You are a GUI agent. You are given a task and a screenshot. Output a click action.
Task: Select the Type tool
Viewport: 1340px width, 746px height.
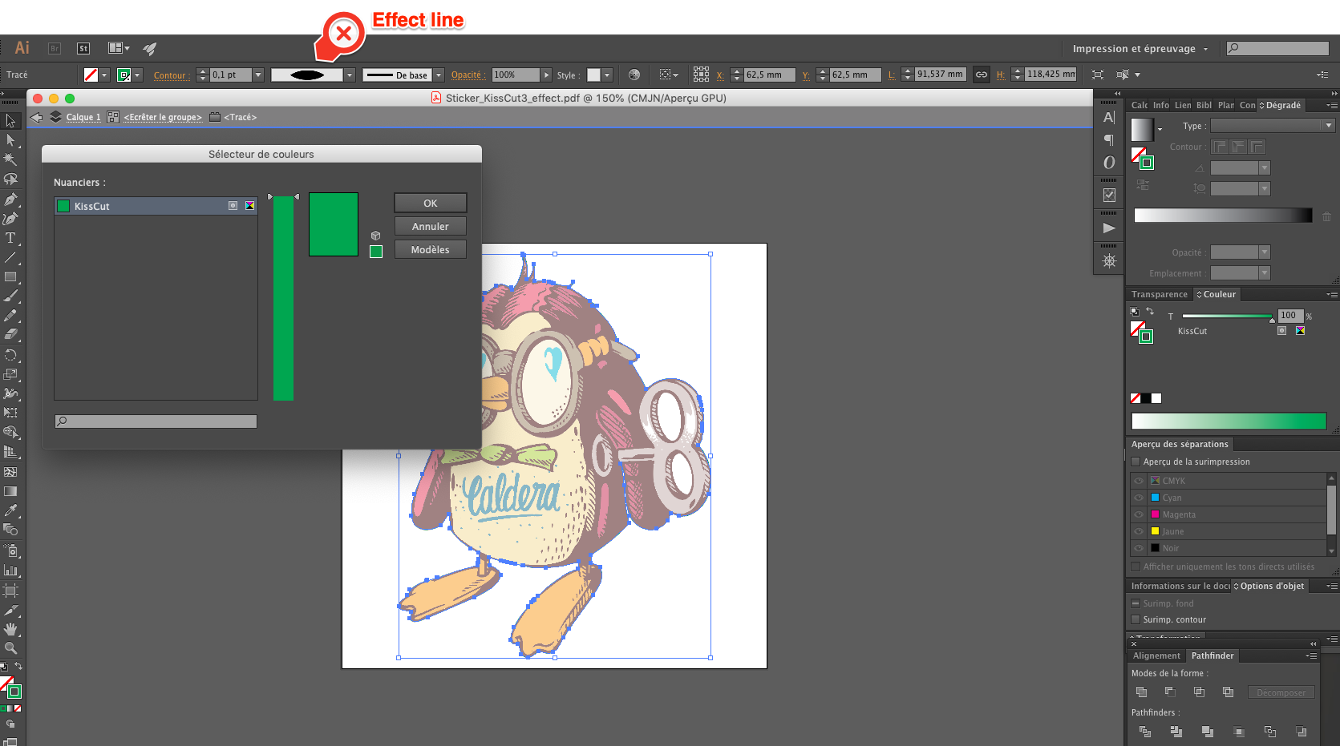pyautogui.click(x=10, y=238)
